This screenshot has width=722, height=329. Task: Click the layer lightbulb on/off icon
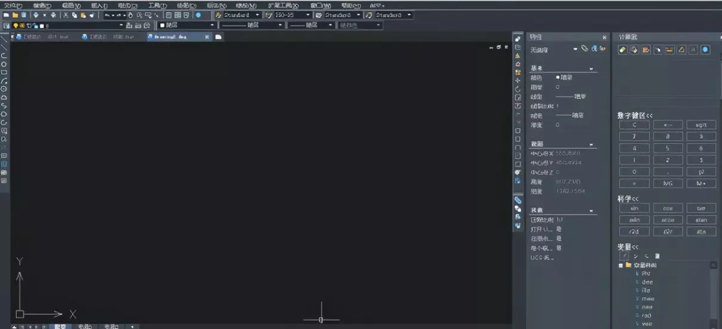pyautogui.click(x=16, y=26)
